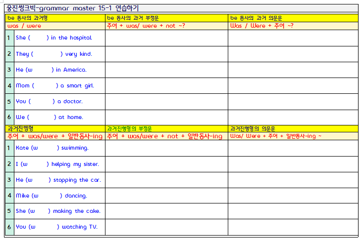Click the empty question cell beside 'They ( ) very kind.'

pos(293,54)
